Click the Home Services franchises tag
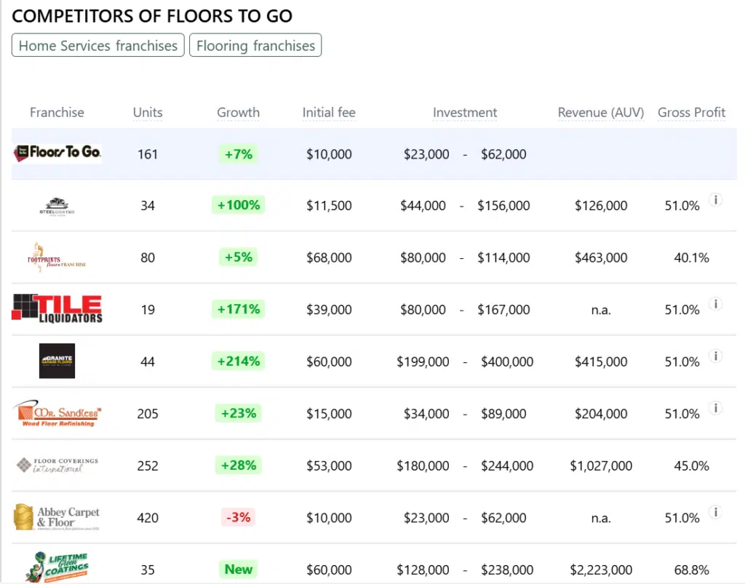The image size is (745, 584). 98,46
